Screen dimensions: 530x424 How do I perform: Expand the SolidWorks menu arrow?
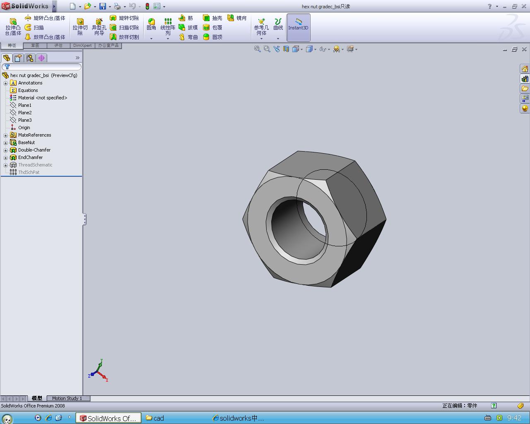[x=54, y=6]
